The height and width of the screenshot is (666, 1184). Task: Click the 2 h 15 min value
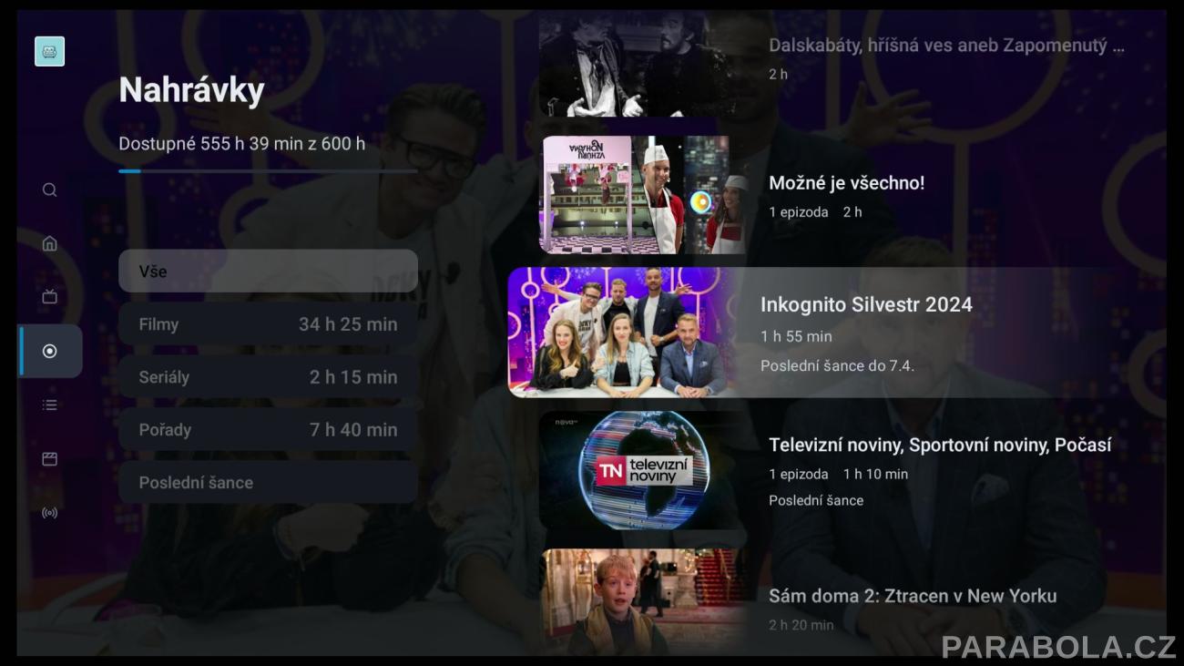pyautogui.click(x=353, y=376)
